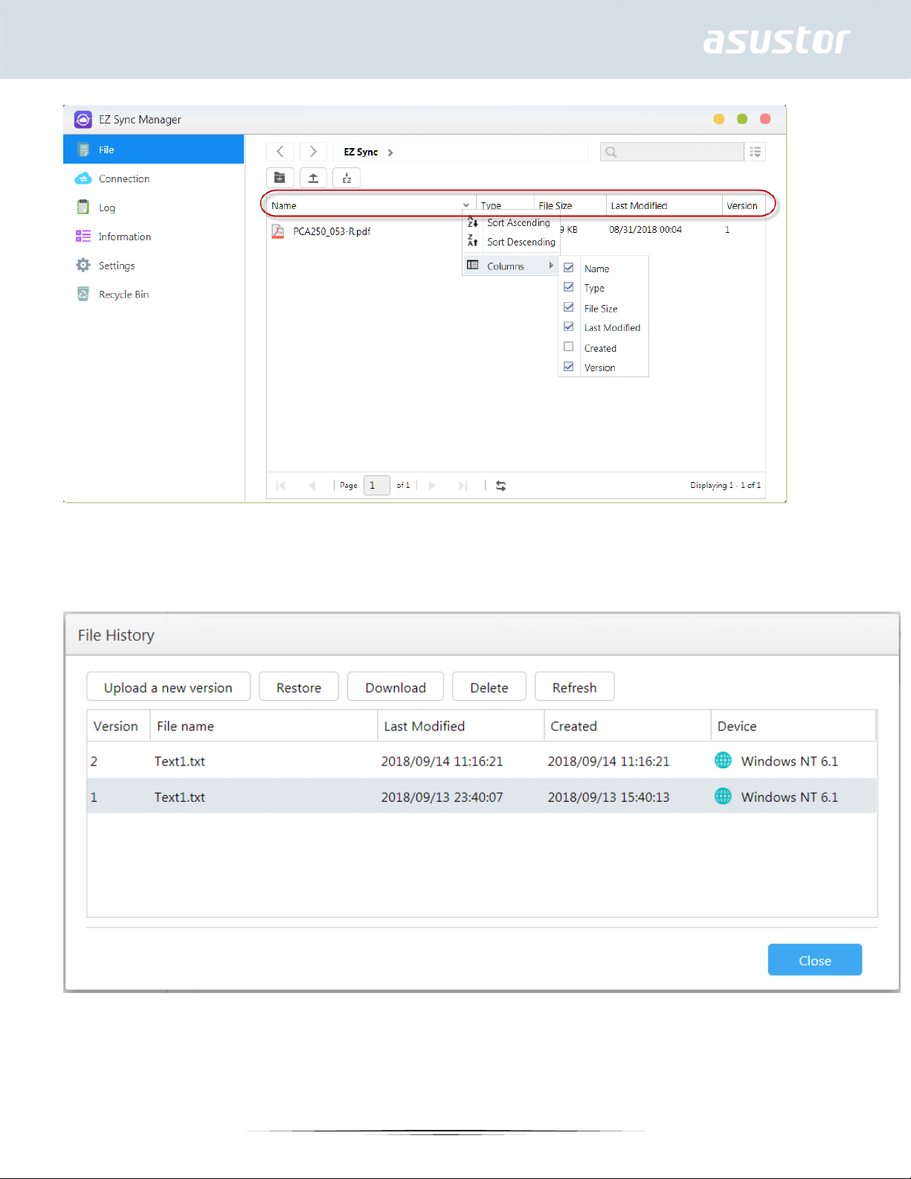Viewport: 911px width, 1179px height.
Task: Click the EZ Sync breadcrumb path
Action: coord(361,152)
